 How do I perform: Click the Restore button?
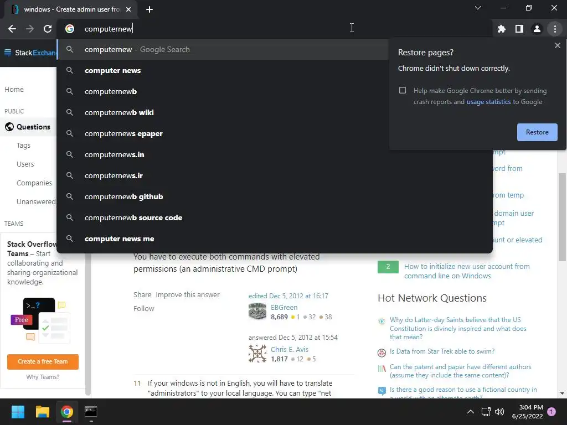coord(537,132)
